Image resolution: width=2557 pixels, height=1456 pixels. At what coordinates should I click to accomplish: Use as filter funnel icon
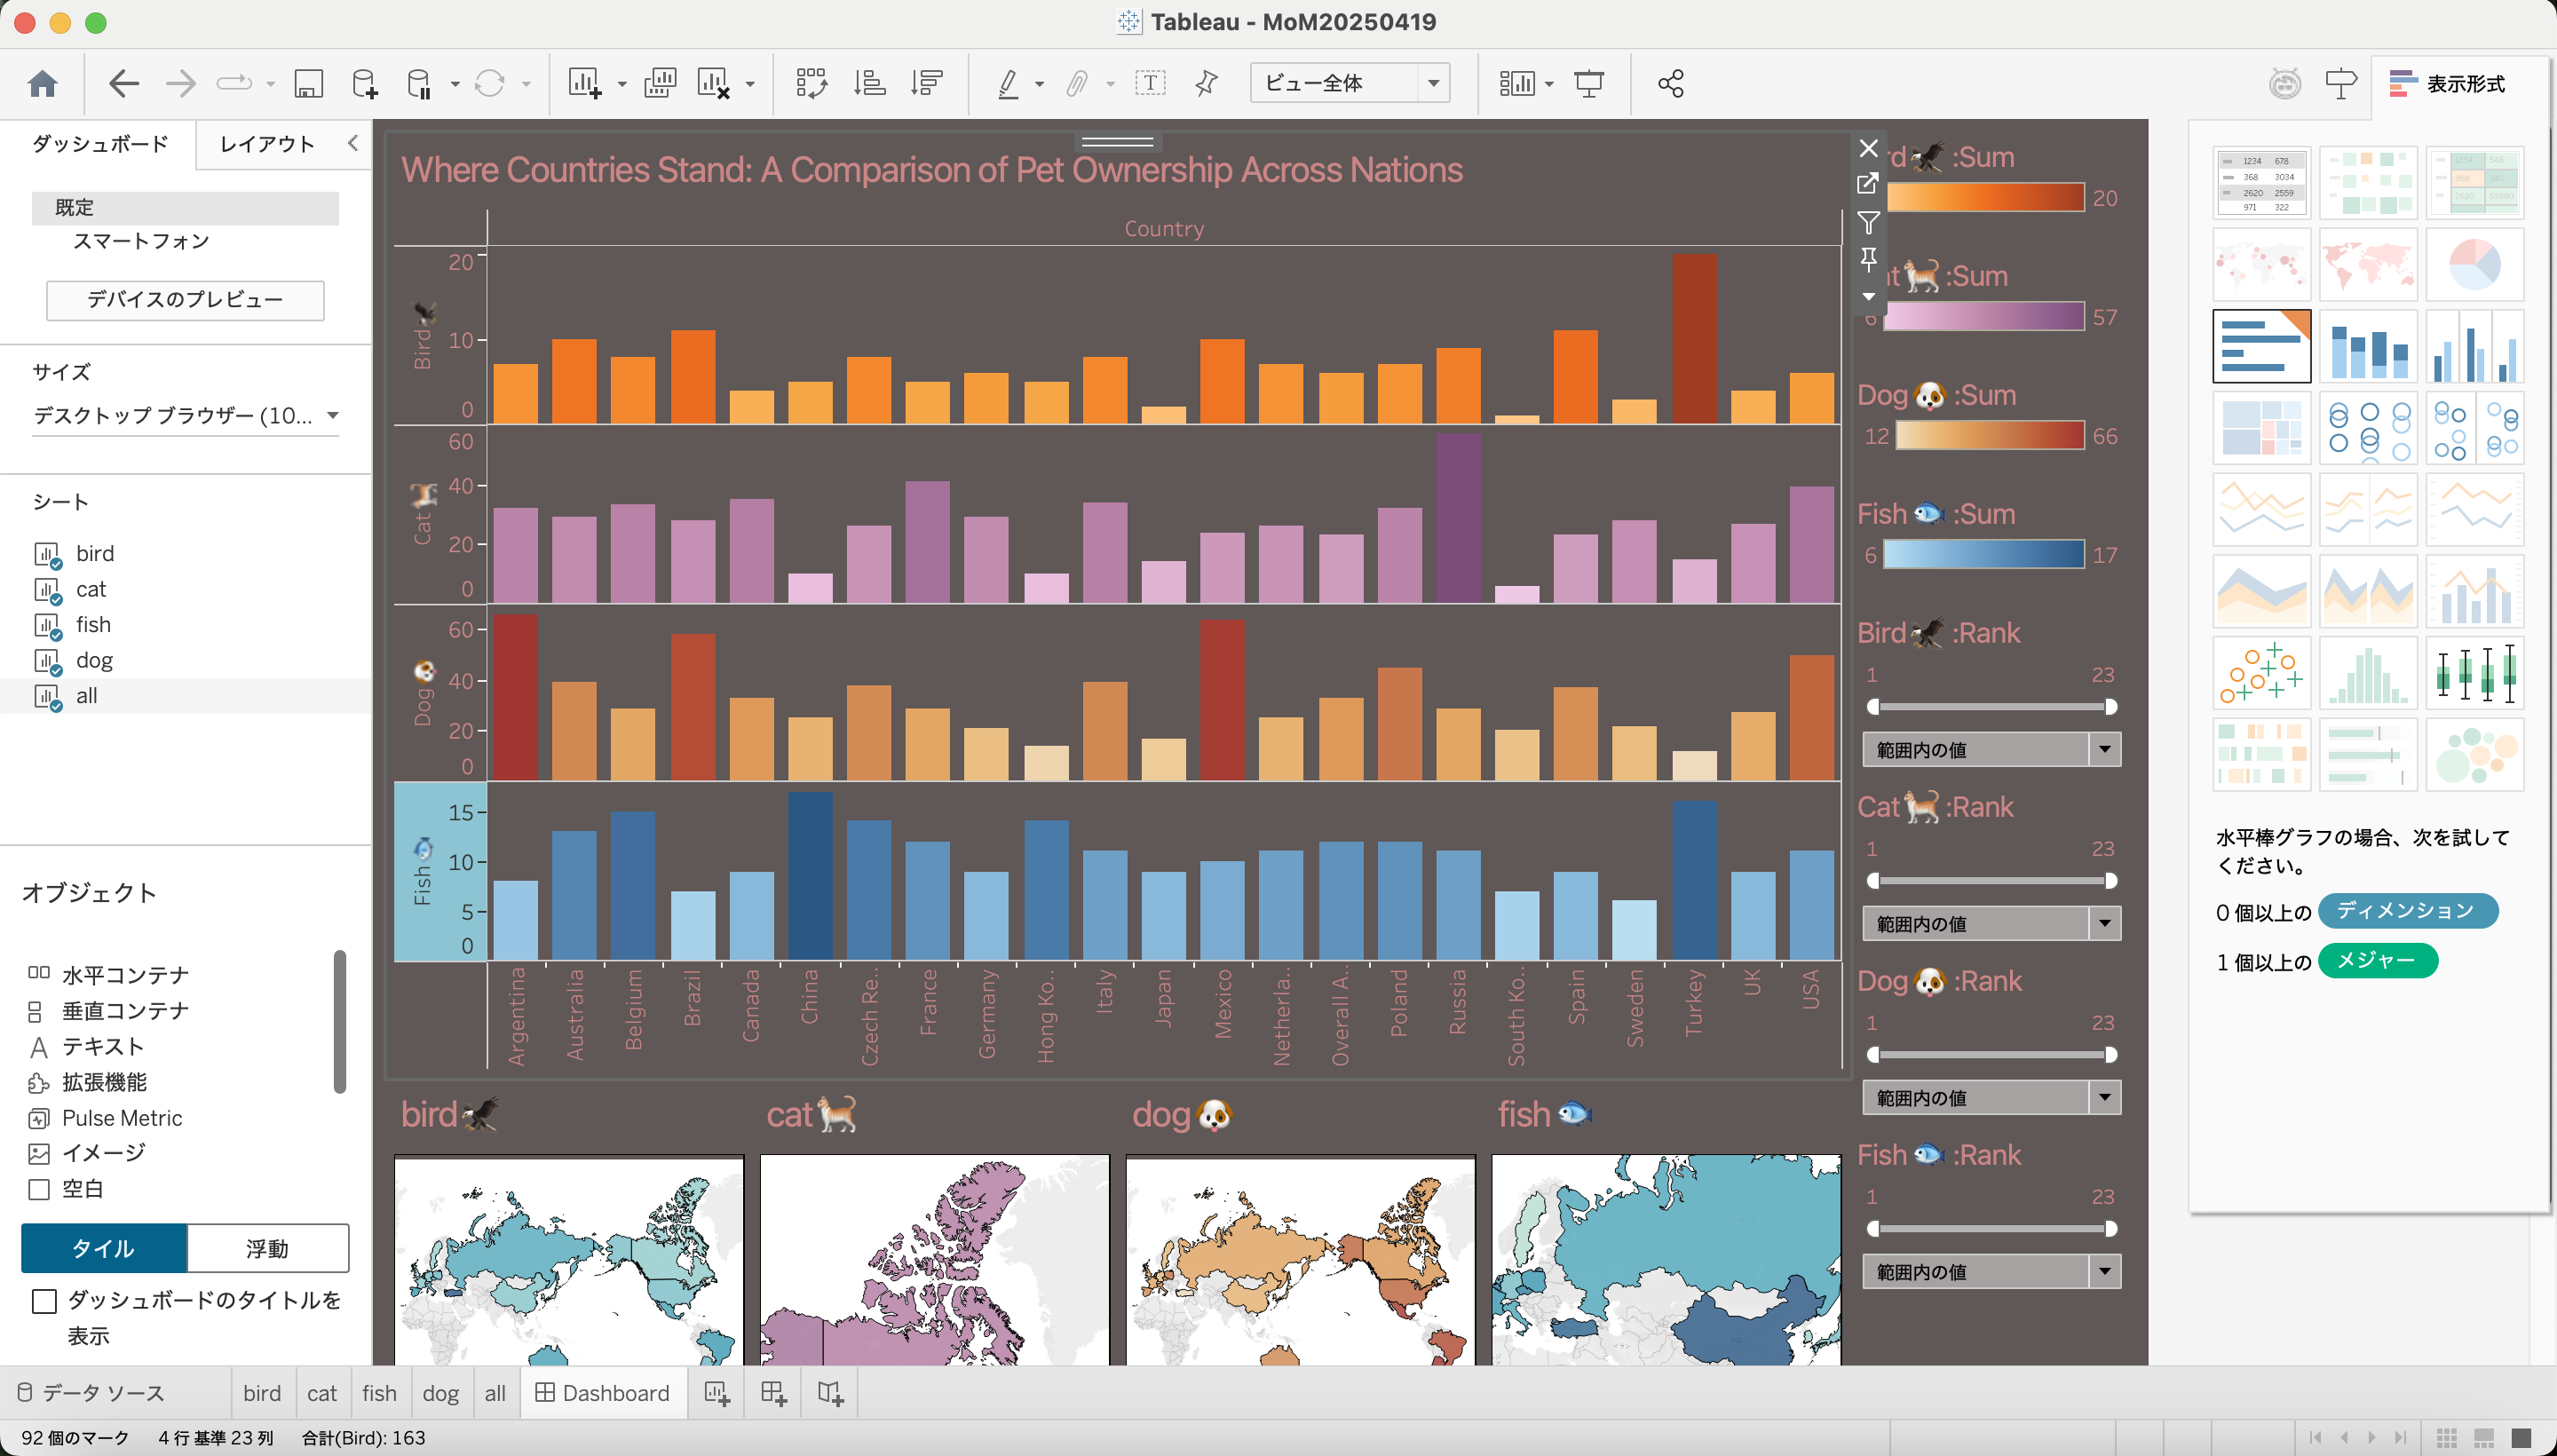click(x=1868, y=222)
